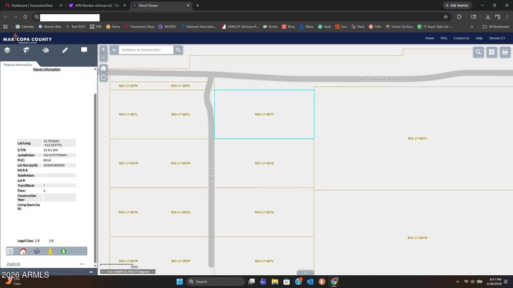
Task: Click the red house icon
Action: [23, 252]
